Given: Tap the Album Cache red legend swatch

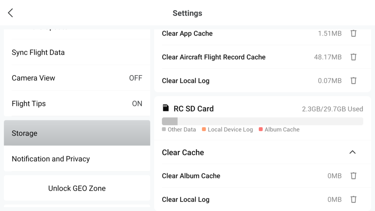Looking at the screenshot, I should [x=261, y=129].
